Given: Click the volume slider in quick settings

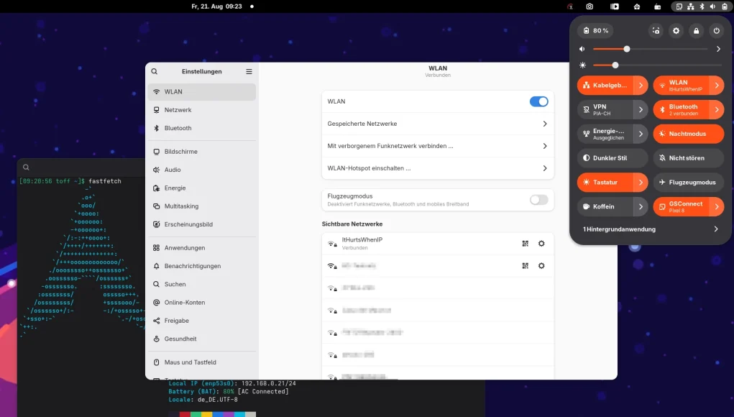Looking at the screenshot, I should tap(650, 49).
